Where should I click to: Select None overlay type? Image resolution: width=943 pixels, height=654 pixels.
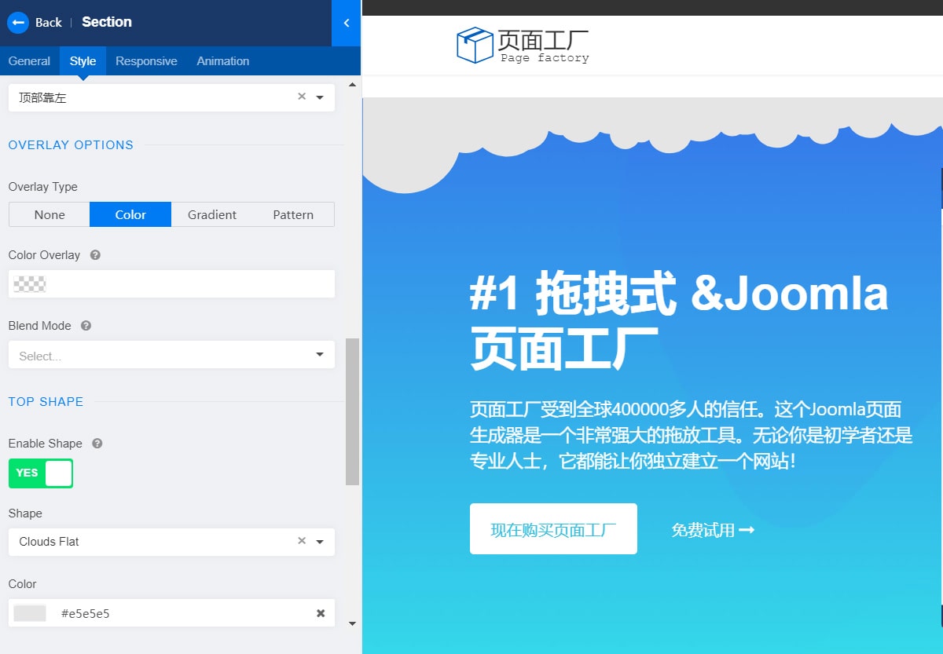[x=50, y=215]
